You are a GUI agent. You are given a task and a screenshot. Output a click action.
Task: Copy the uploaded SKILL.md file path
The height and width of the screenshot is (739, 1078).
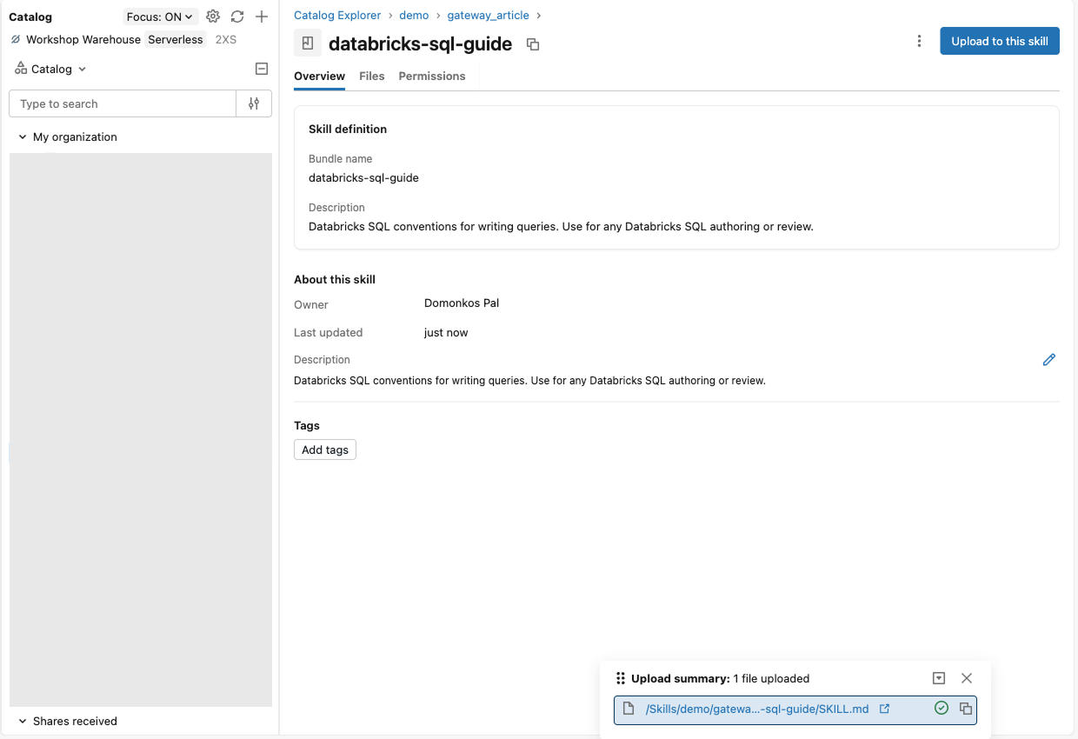[965, 709]
